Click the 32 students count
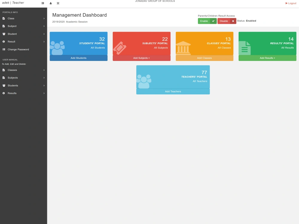This screenshot has width=299, height=224. pyautogui.click(x=102, y=39)
